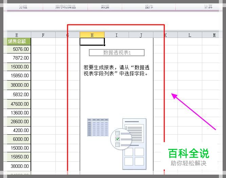
Task: Select the cell containing 5832.00
Action: tap(17, 94)
